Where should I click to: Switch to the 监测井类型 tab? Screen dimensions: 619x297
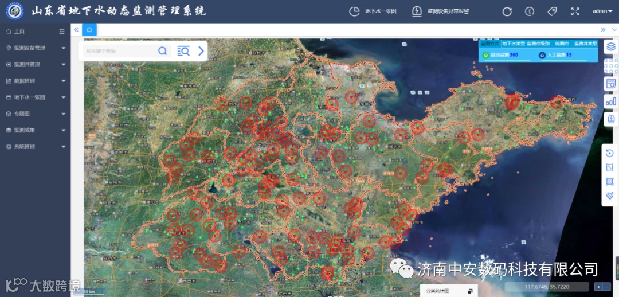point(585,44)
